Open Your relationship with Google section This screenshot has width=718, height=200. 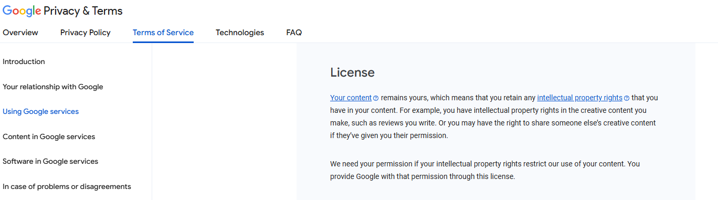(x=53, y=87)
